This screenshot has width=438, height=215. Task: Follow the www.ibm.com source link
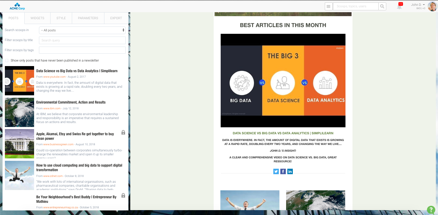pyautogui.click(x=52, y=108)
